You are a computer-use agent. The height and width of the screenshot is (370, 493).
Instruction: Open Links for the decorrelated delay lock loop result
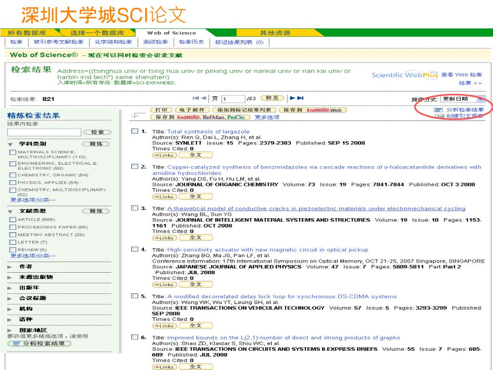click(165, 326)
